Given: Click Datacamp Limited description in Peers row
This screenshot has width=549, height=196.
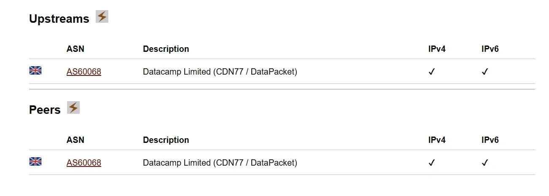Looking at the screenshot, I should (x=220, y=163).
